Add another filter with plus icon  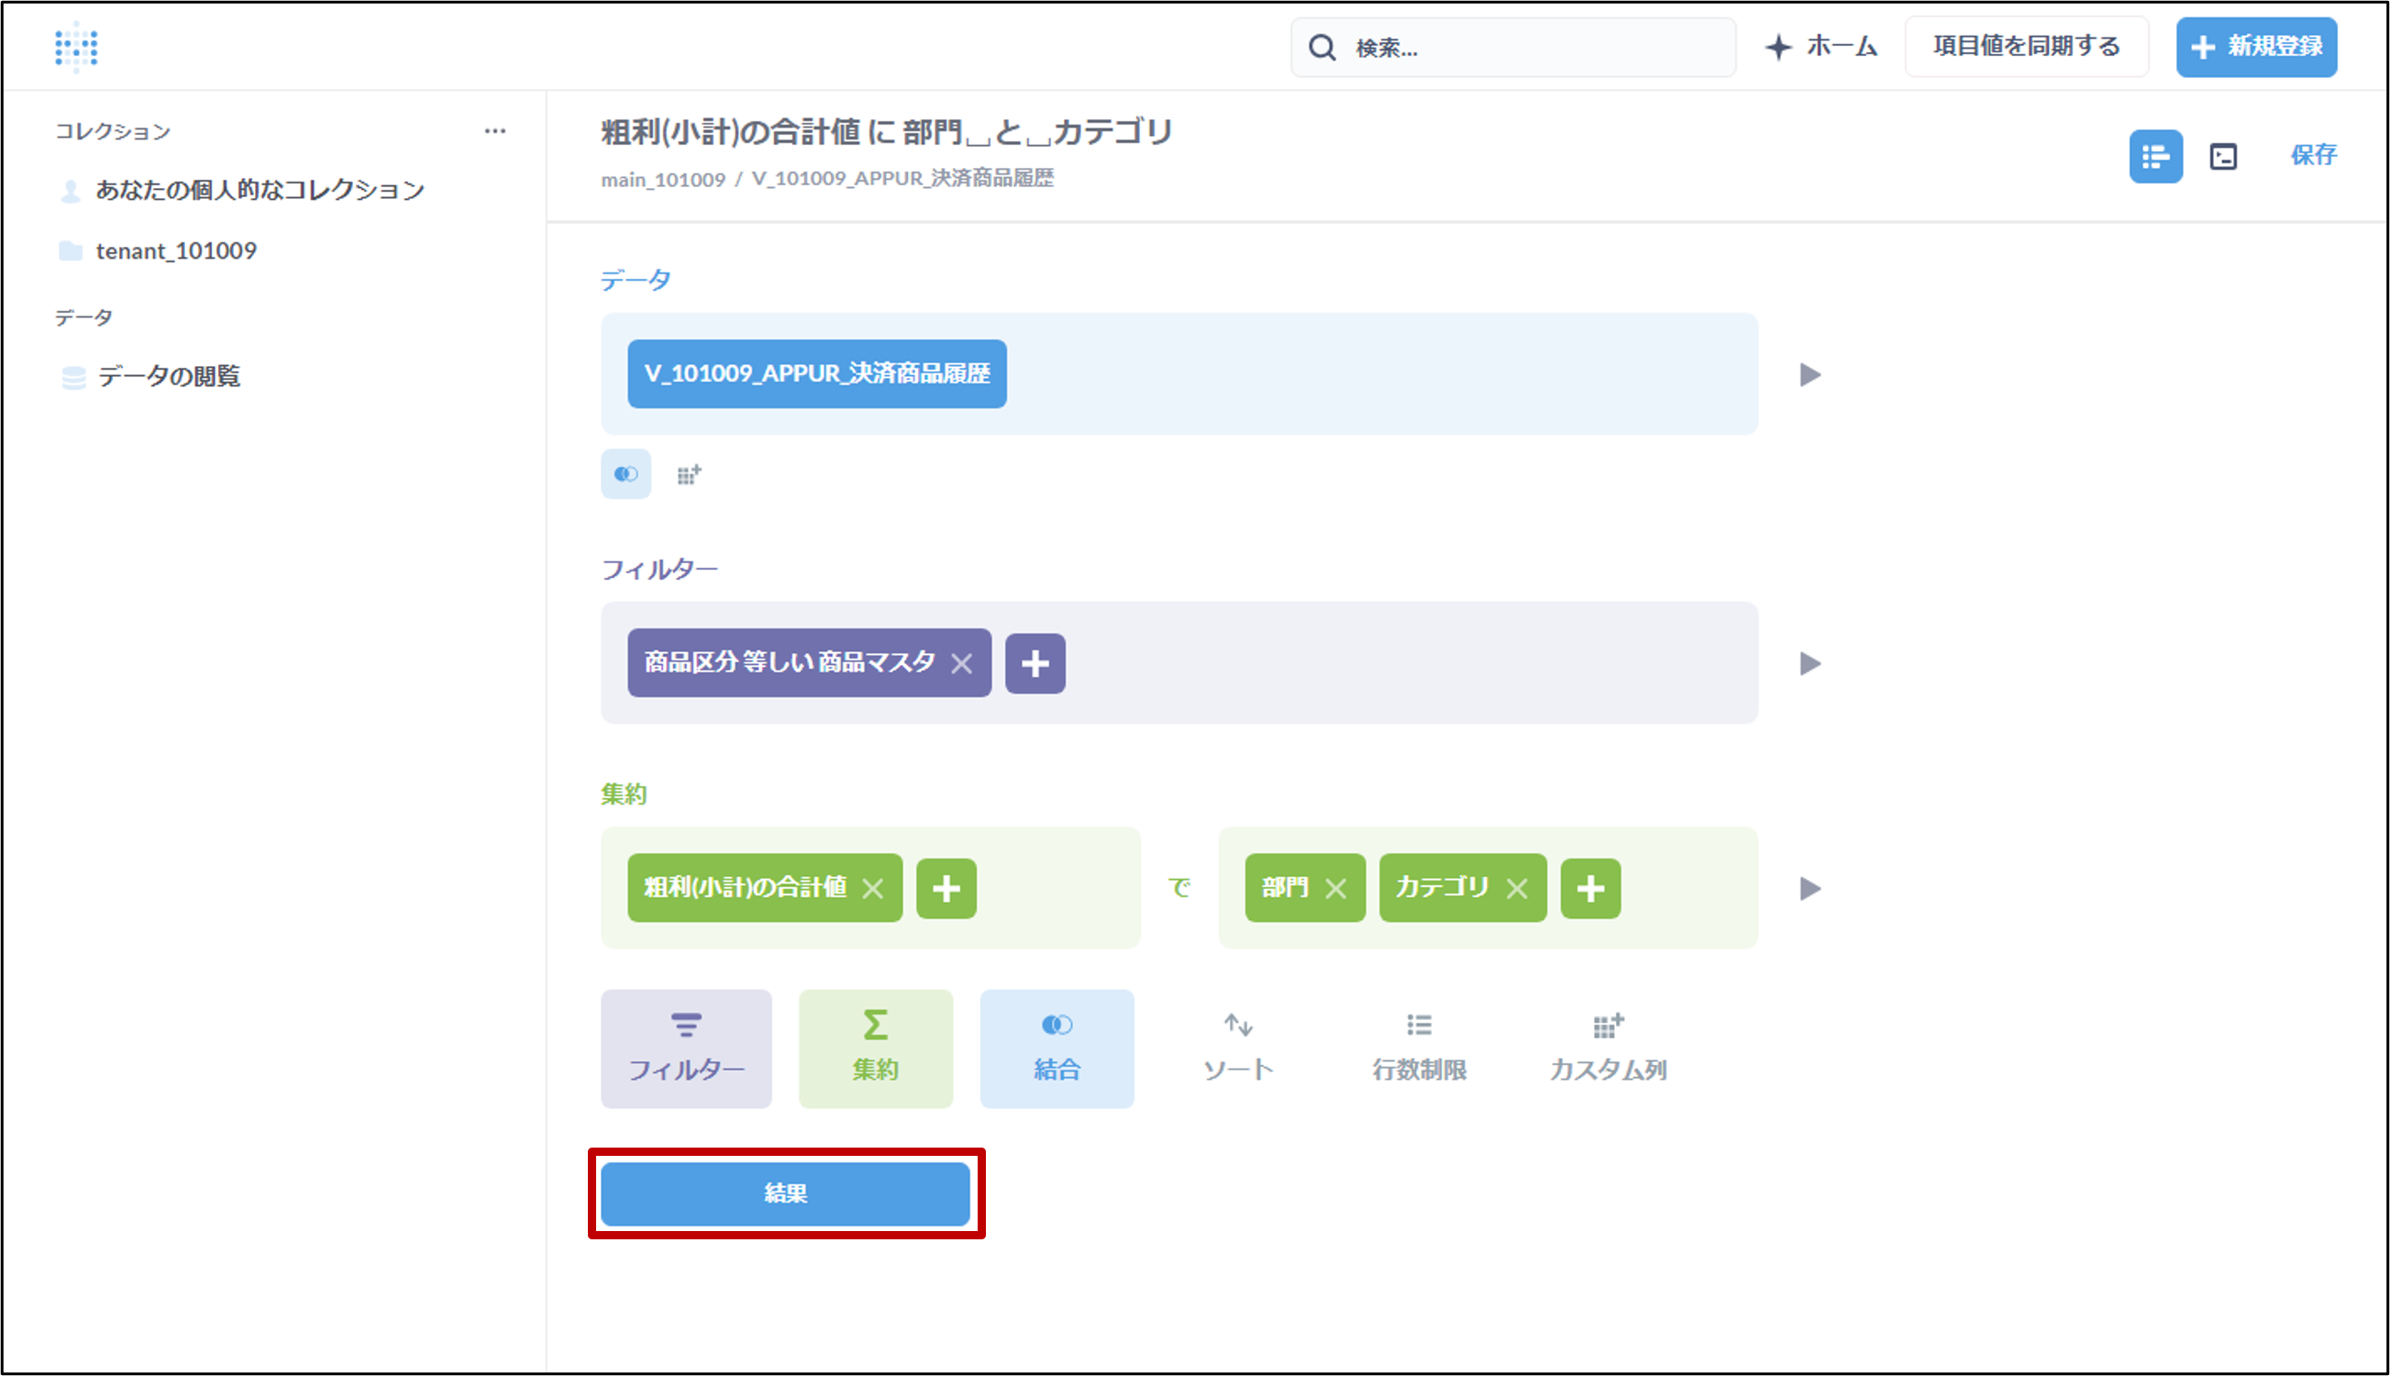coord(1035,663)
